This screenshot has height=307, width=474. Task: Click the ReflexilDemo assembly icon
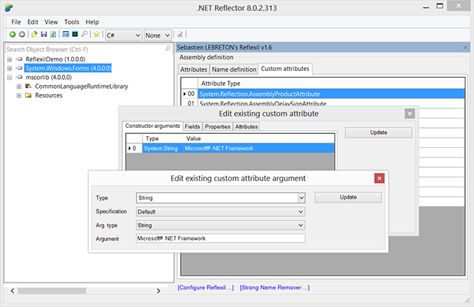click(x=19, y=59)
